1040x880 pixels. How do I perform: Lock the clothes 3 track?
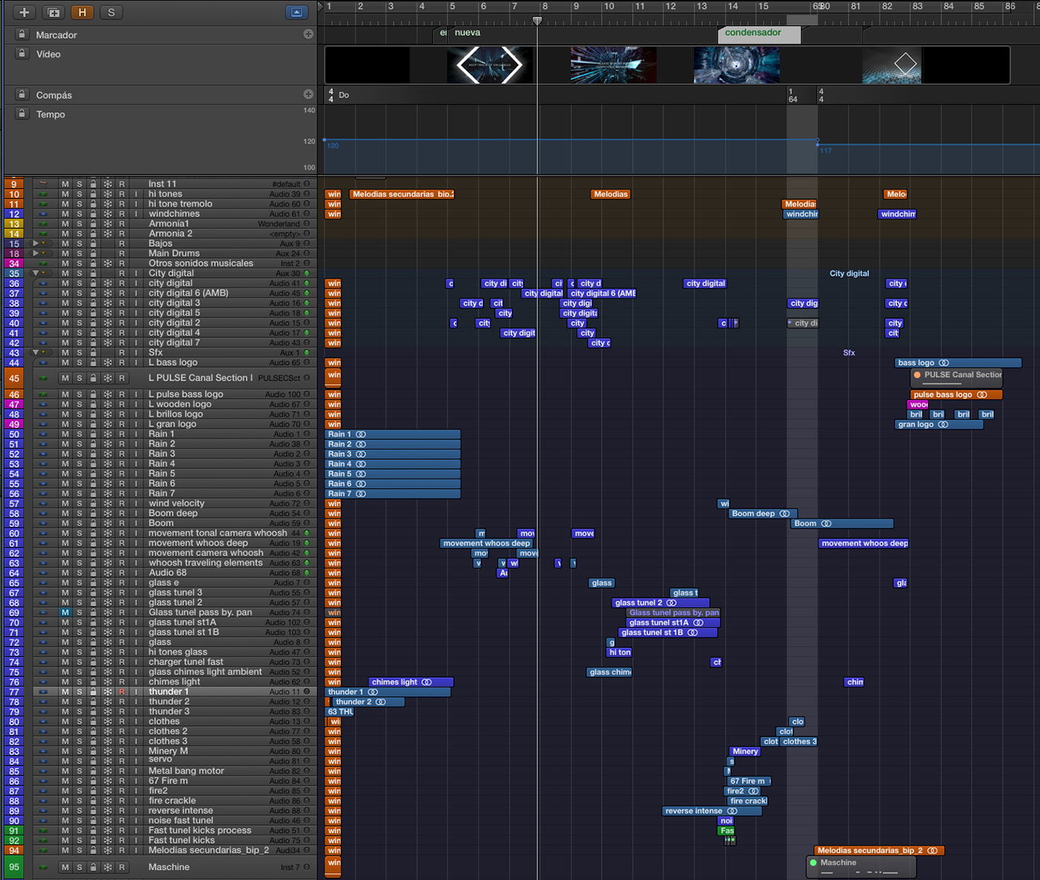coord(94,741)
